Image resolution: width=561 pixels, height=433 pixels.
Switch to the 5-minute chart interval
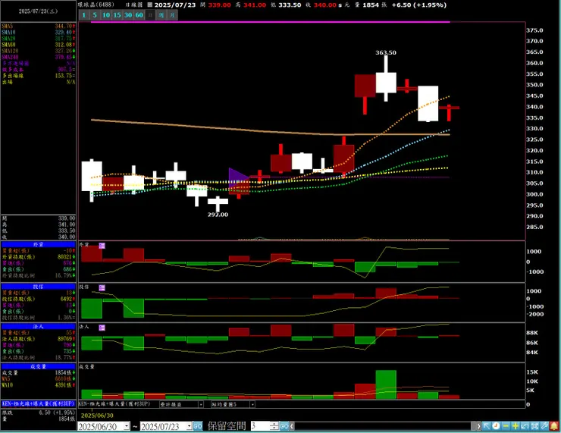pos(95,15)
